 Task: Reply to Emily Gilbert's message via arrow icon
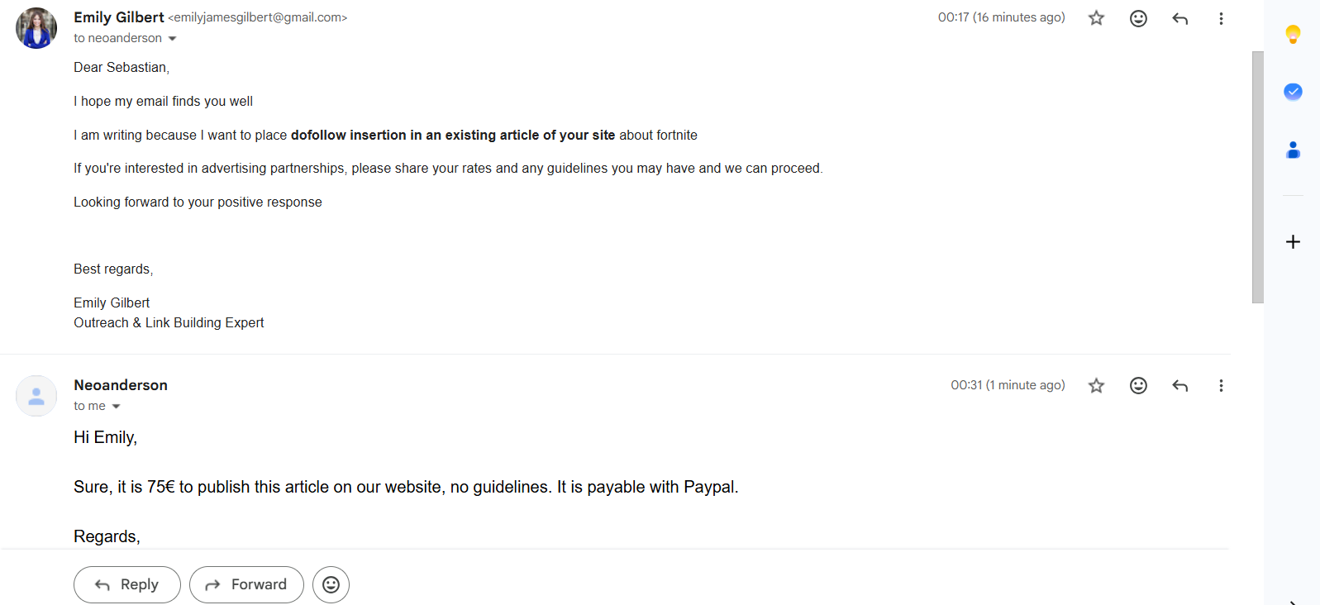coord(1180,18)
